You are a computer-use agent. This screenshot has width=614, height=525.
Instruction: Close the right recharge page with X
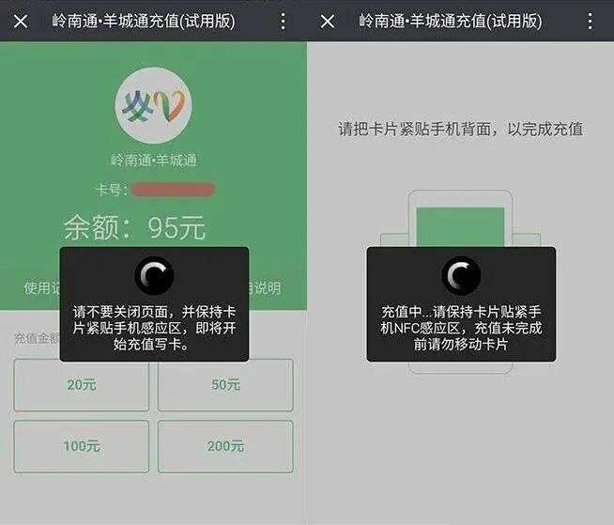(x=328, y=22)
